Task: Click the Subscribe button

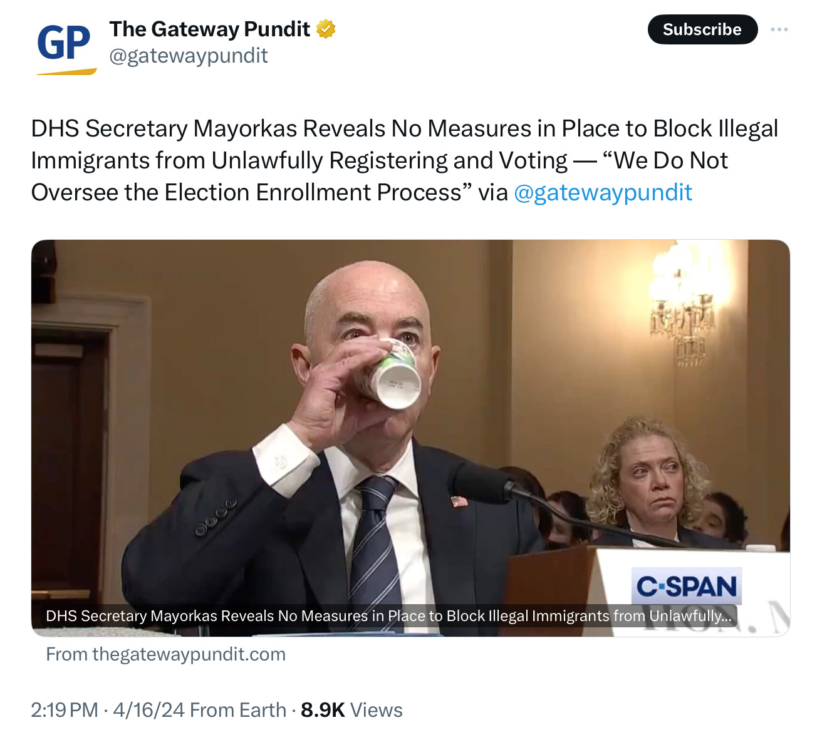Action: [x=702, y=29]
